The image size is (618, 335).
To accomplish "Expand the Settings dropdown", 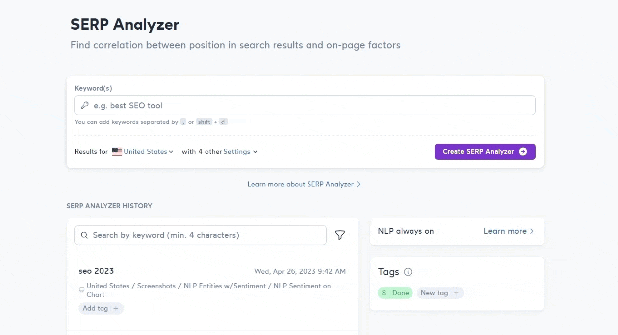I will point(240,152).
